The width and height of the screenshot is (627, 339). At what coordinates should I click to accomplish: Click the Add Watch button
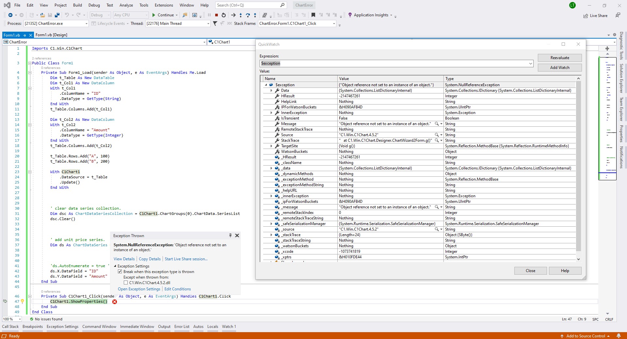(x=560, y=68)
